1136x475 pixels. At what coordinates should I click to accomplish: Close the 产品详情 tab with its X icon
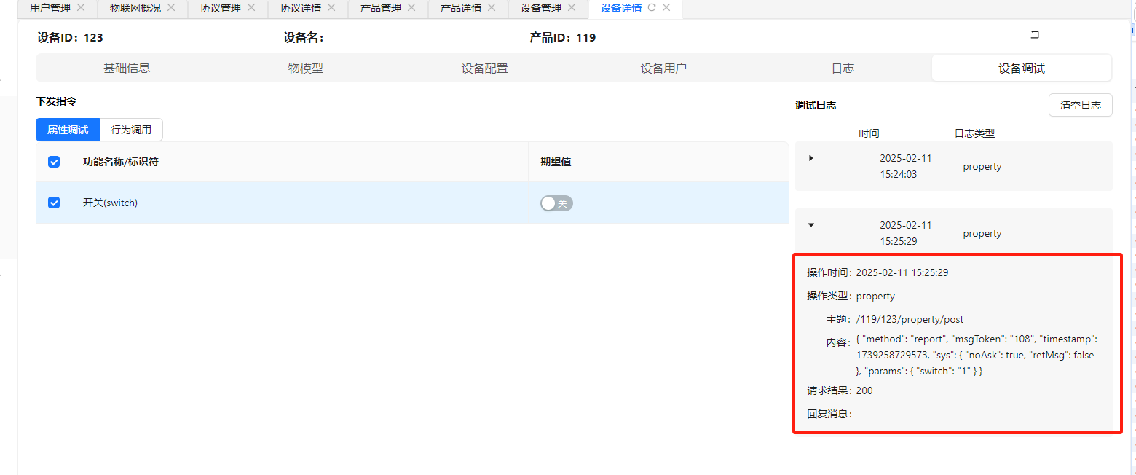click(492, 8)
